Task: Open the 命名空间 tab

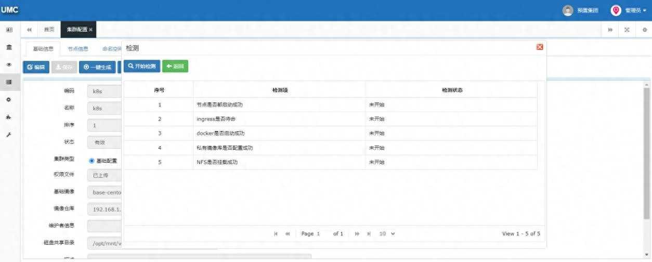Action: [111, 49]
